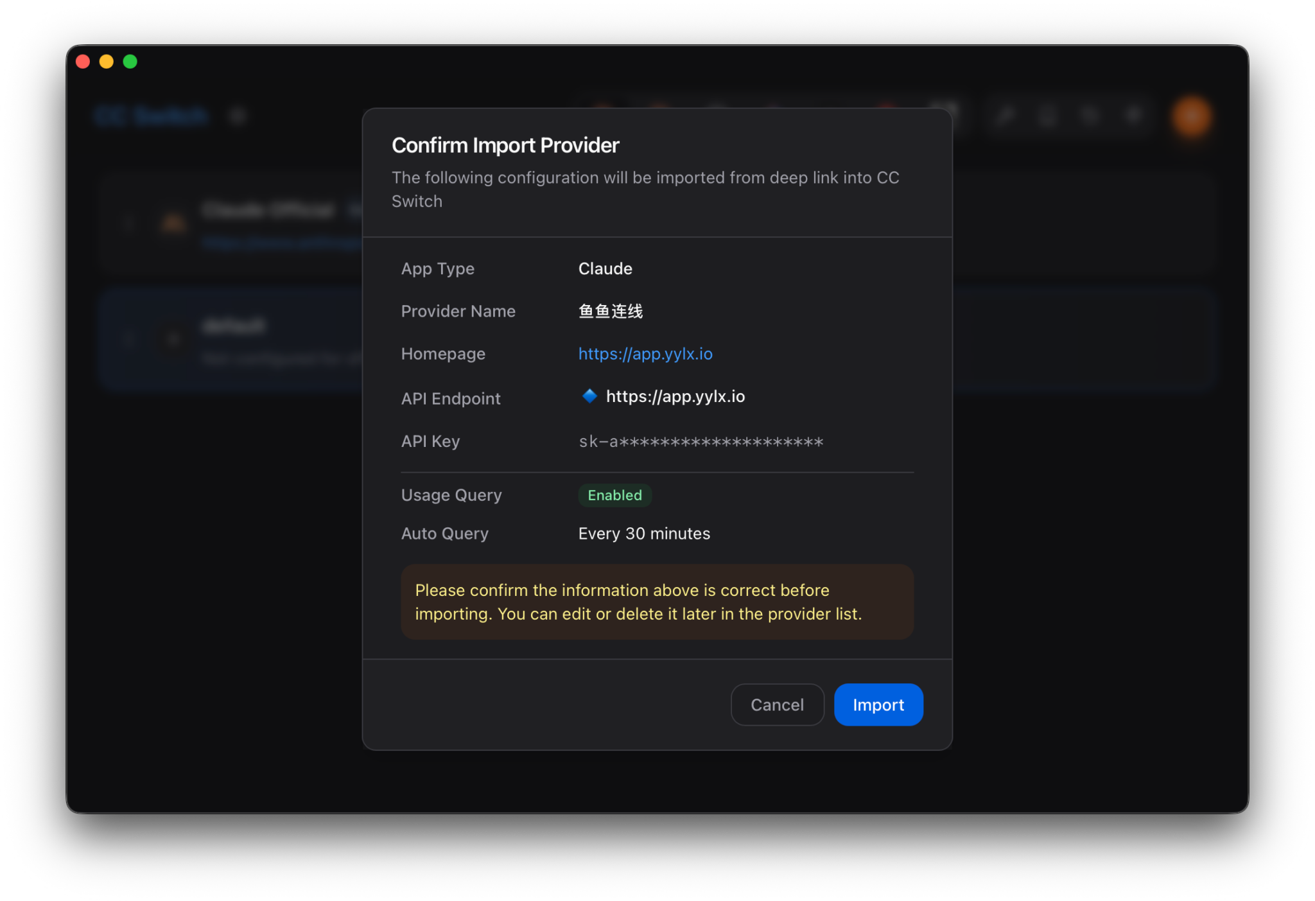Click the Confirm Import Provider title
The height and width of the screenshot is (901, 1315).
point(505,145)
